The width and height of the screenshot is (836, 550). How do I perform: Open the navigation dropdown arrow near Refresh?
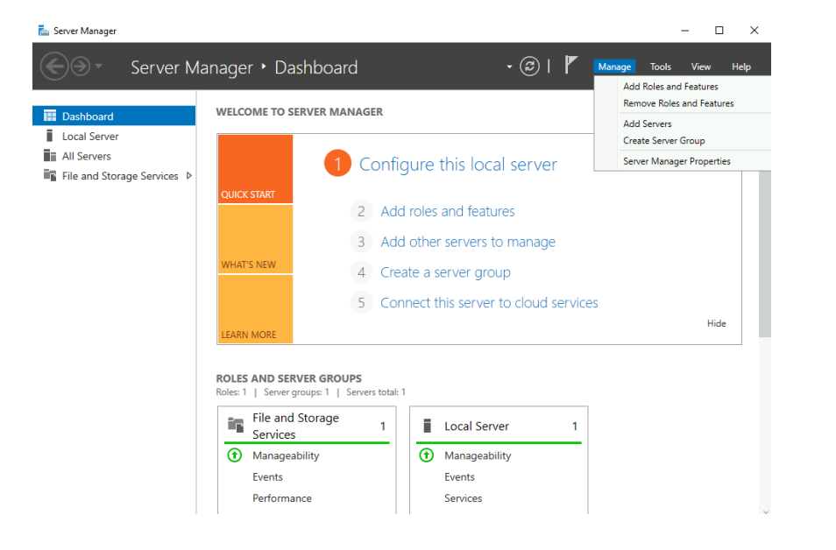click(x=508, y=66)
